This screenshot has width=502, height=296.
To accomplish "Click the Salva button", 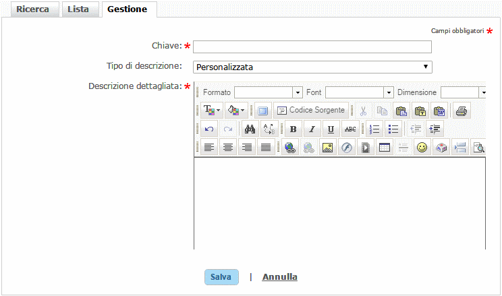I will point(221,277).
